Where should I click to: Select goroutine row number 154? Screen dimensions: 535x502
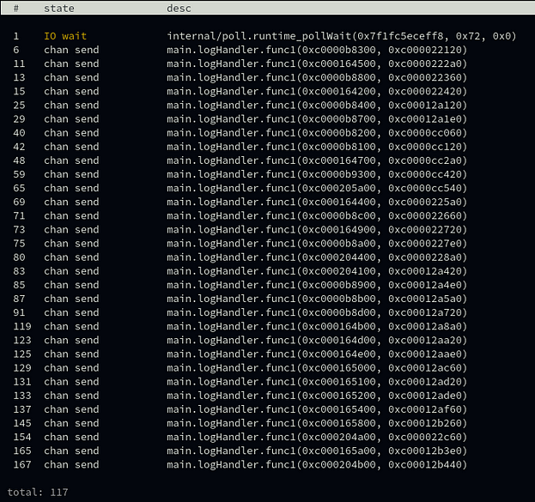tap(268, 437)
